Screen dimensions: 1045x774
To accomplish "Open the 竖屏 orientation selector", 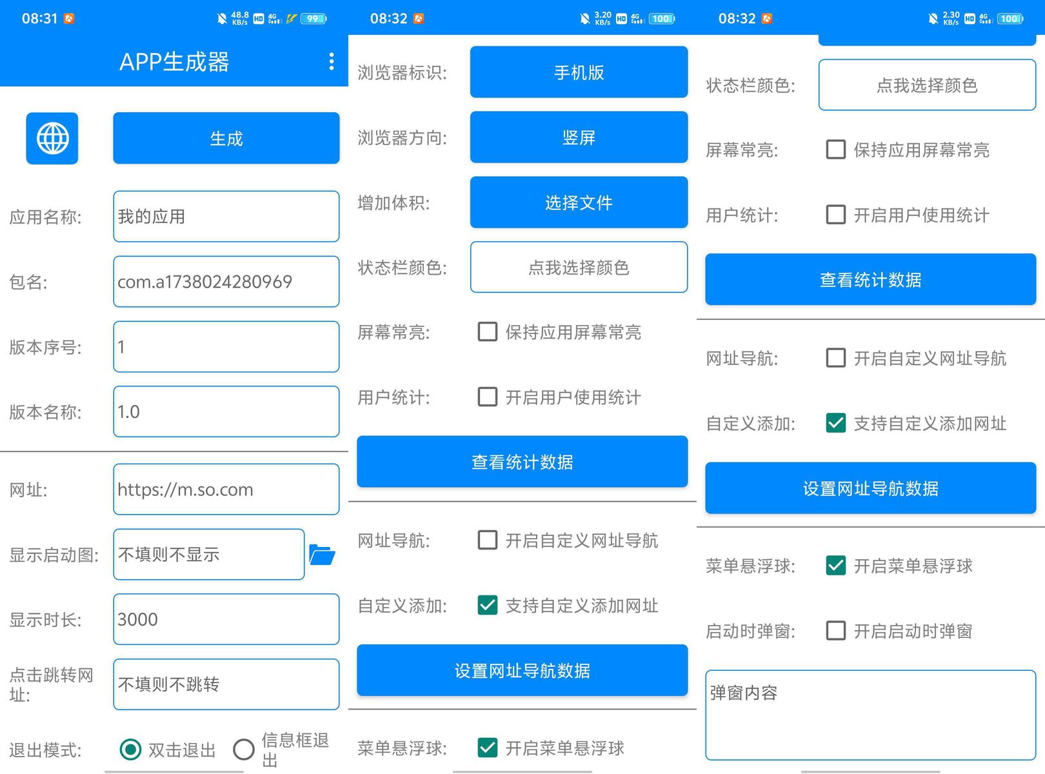I will (x=579, y=137).
